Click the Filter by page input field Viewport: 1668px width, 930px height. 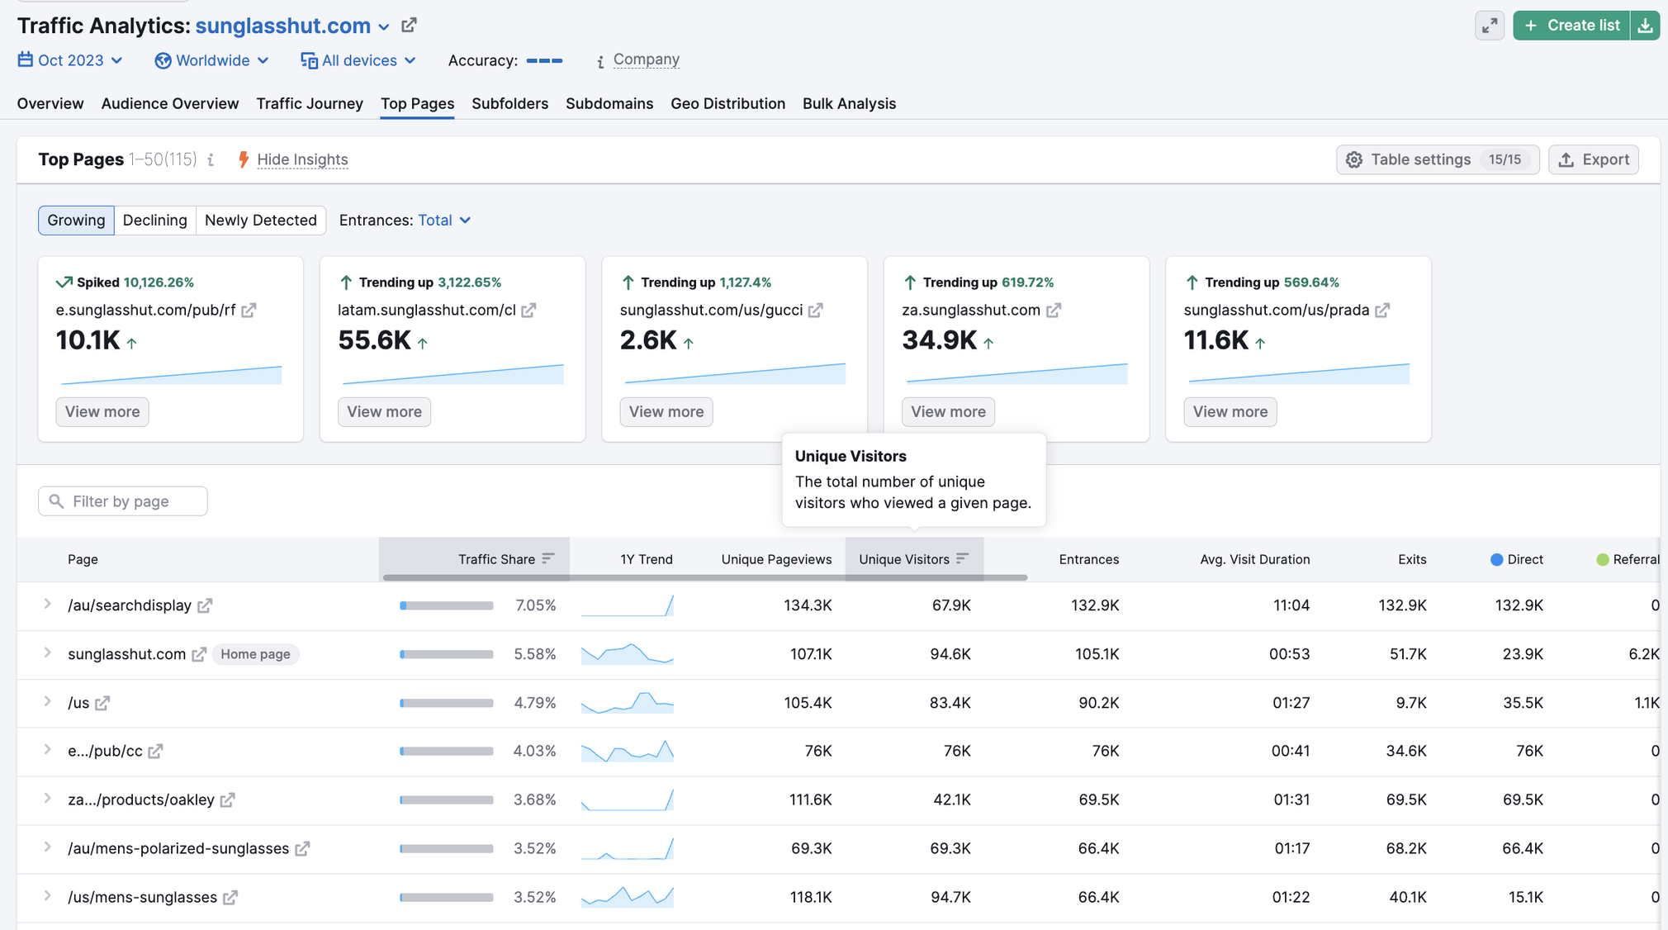pos(123,501)
